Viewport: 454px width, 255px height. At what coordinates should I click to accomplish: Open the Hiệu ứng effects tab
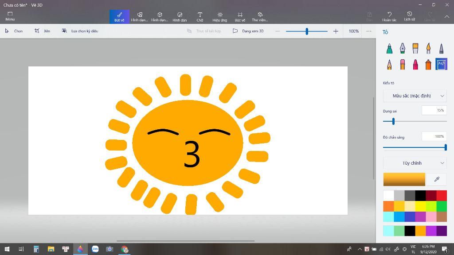coord(220,16)
